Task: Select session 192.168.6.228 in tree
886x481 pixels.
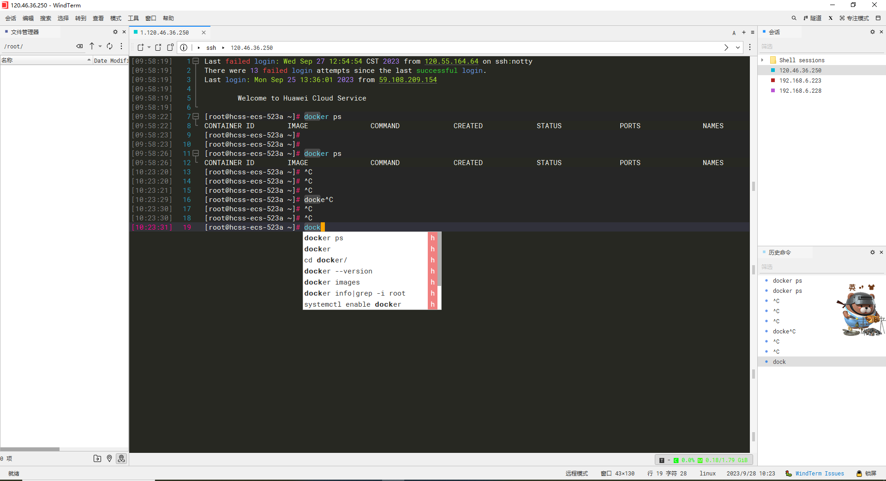Action: click(821, 91)
